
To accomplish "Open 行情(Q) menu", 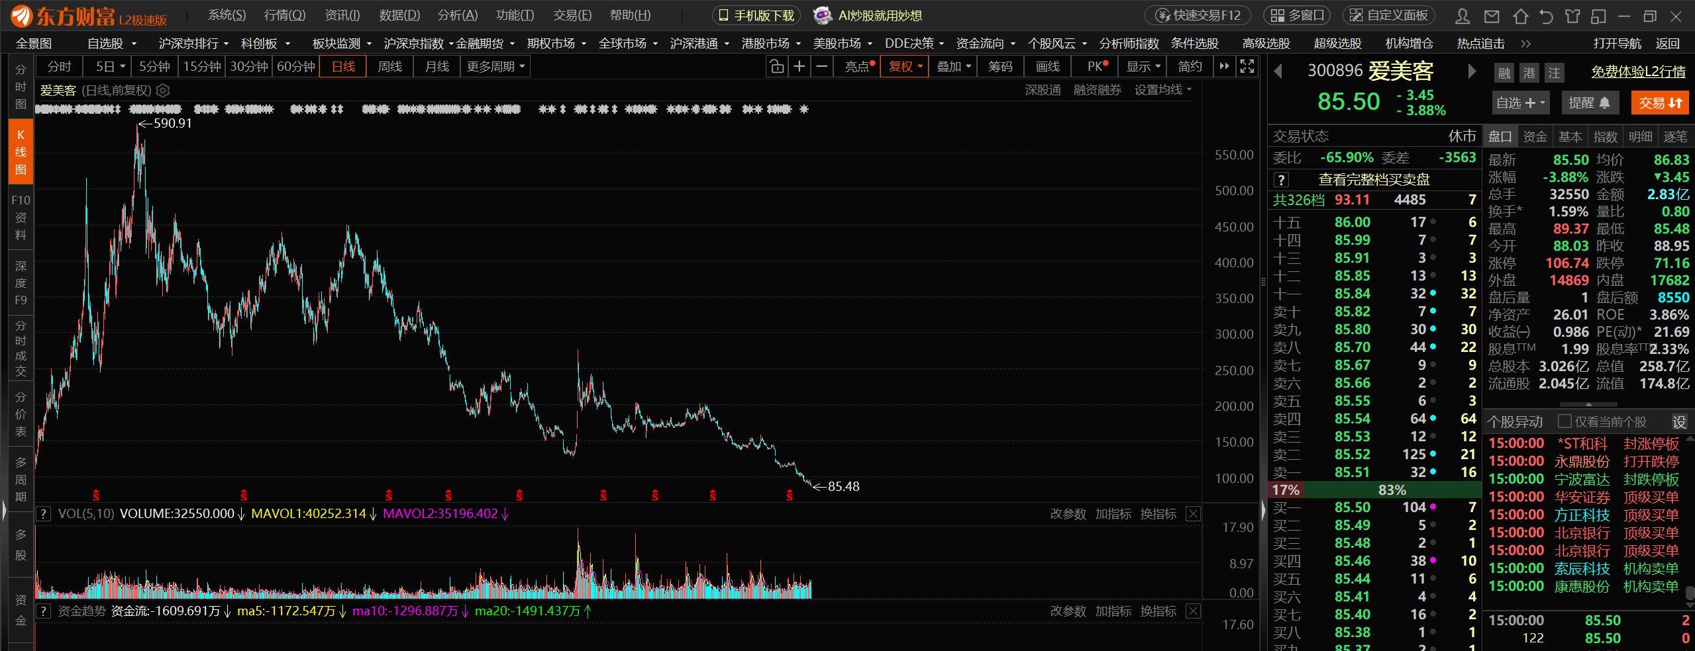I will pos(285,15).
